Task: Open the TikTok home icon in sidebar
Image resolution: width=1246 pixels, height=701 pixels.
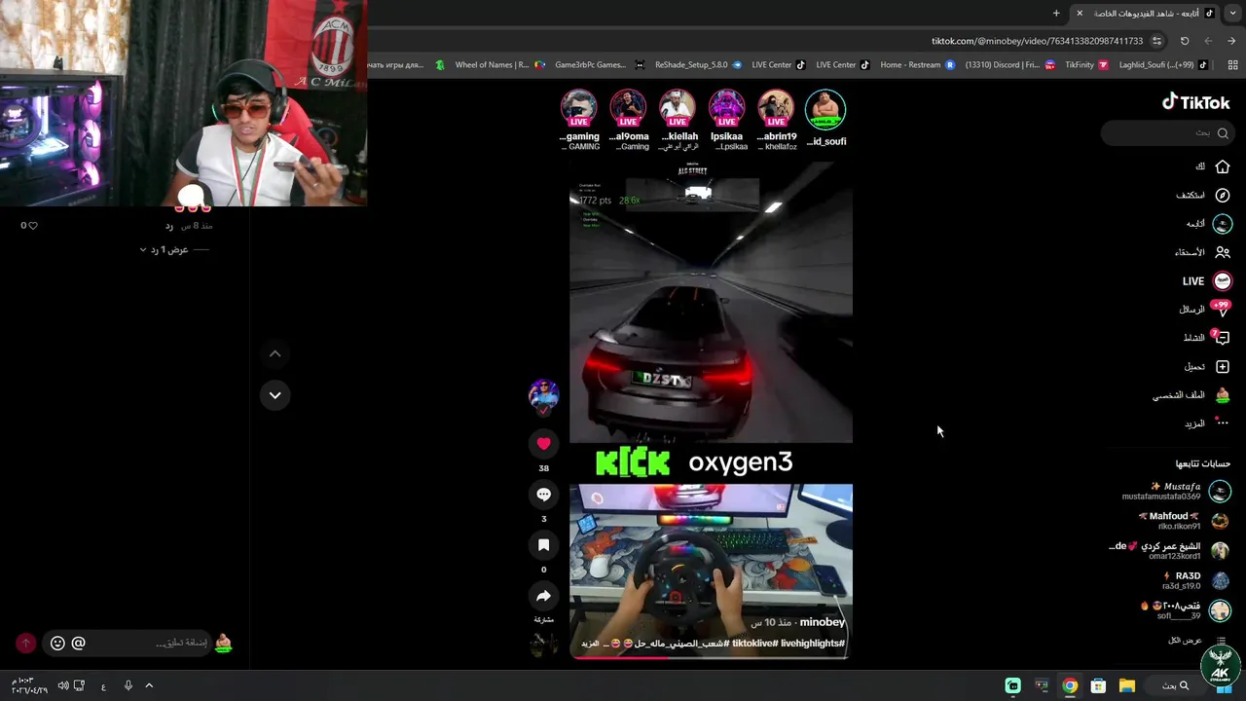Action: [x=1223, y=166]
